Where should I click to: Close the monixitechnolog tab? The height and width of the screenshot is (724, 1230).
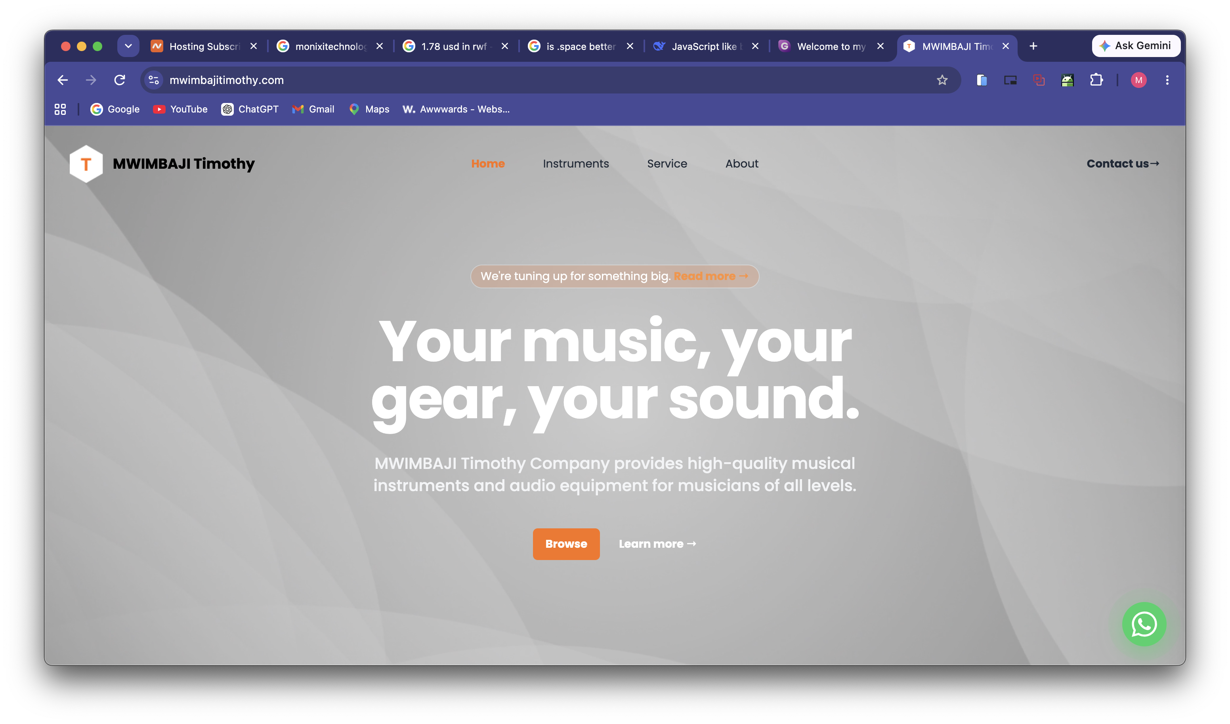(379, 46)
